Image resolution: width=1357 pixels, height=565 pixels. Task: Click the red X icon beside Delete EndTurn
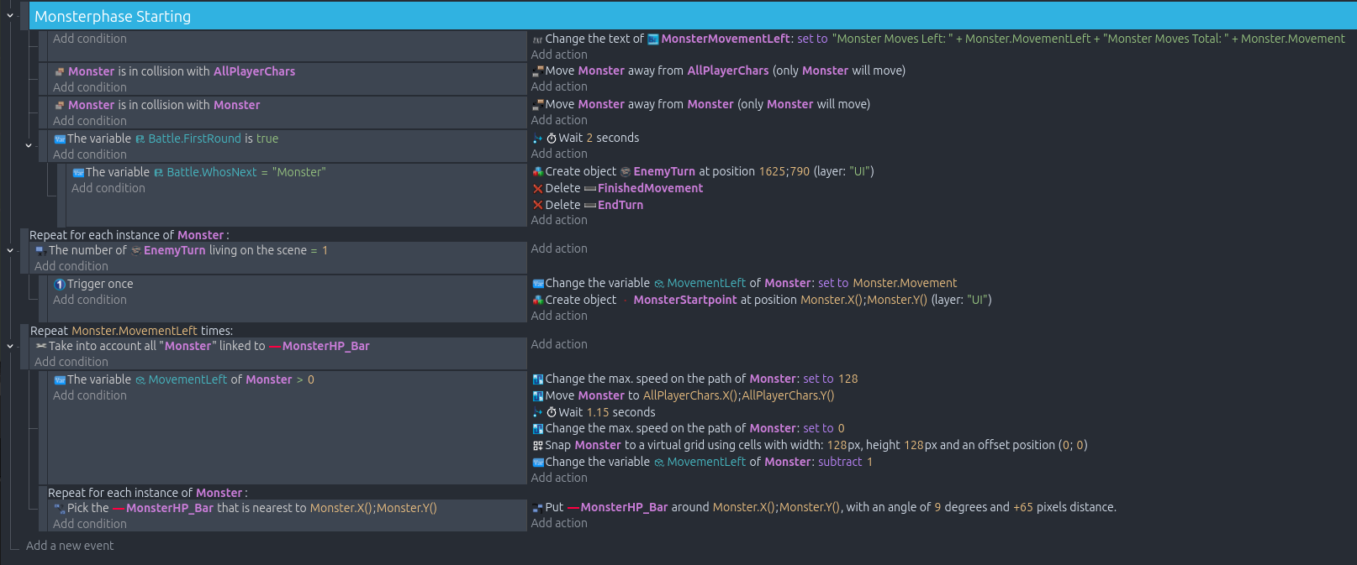(537, 206)
